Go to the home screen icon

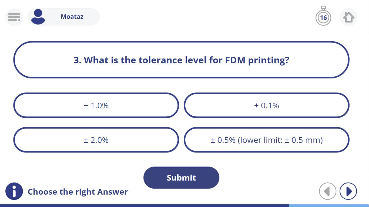tap(348, 17)
